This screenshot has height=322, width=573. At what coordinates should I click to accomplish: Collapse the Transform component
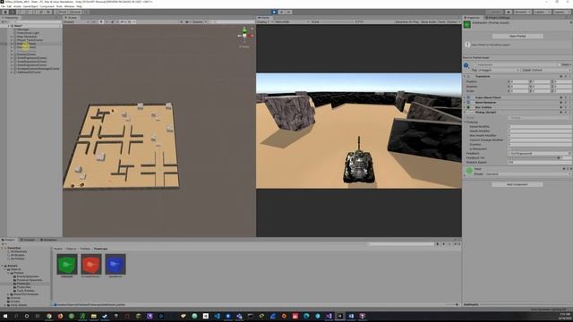click(465, 76)
